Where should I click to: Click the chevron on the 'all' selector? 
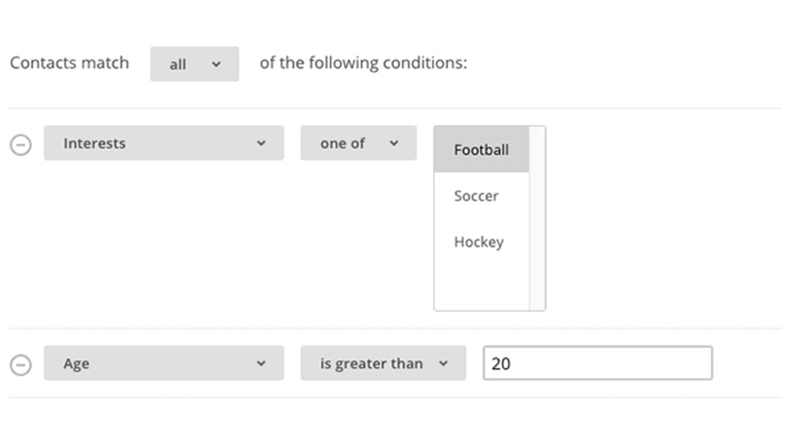click(214, 63)
